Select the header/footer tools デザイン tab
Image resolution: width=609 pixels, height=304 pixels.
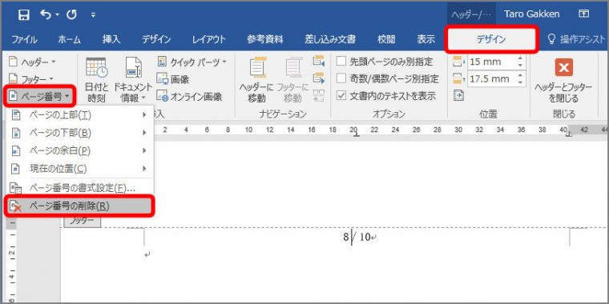(x=491, y=39)
